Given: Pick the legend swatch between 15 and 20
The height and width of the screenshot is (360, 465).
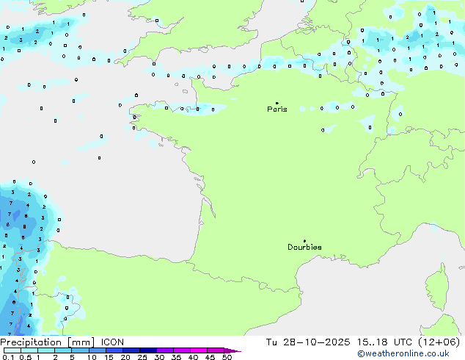Looking at the screenshot, I should pyautogui.click(x=114, y=350).
